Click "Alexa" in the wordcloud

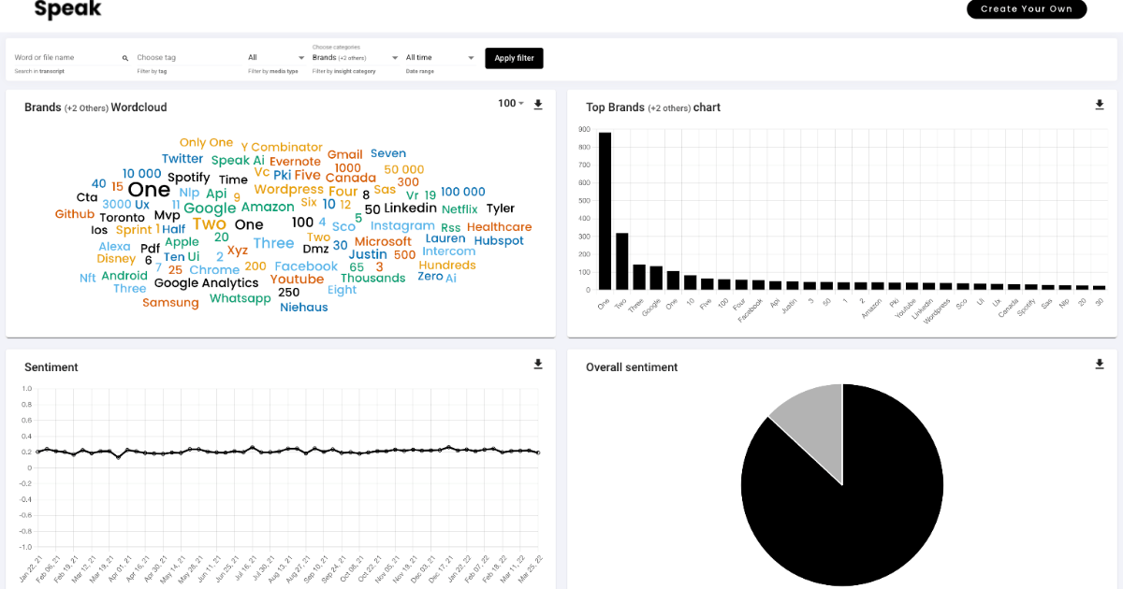pos(114,247)
